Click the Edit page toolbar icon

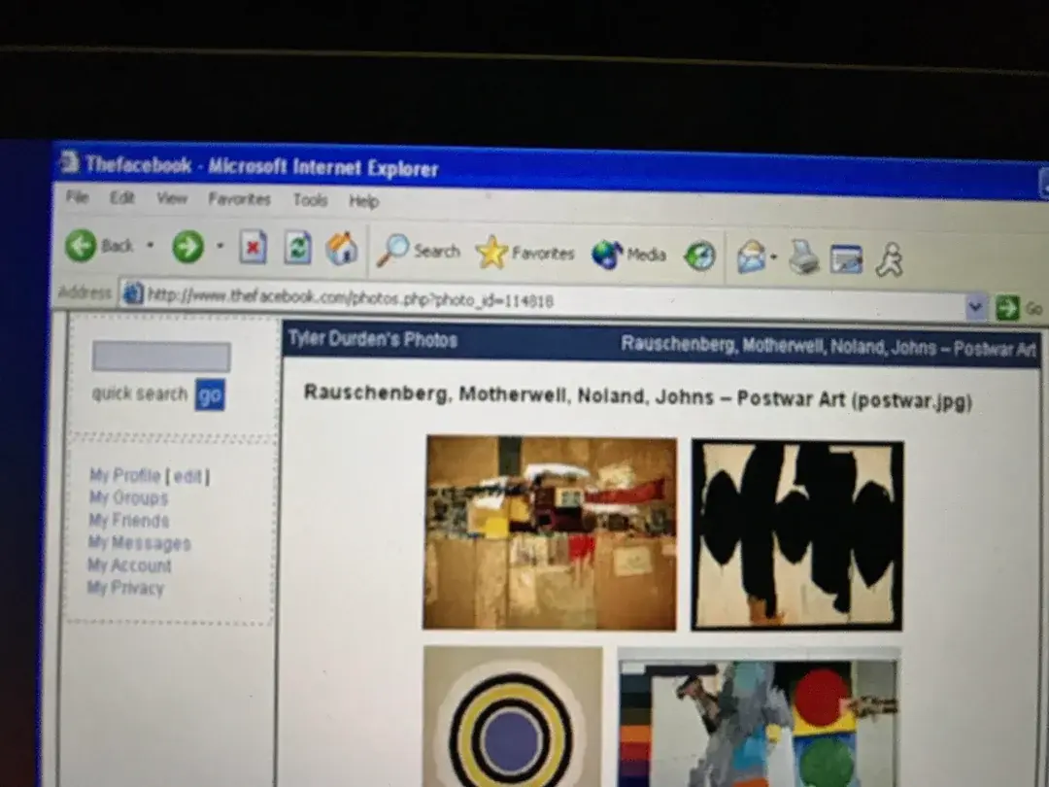coord(846,259)
